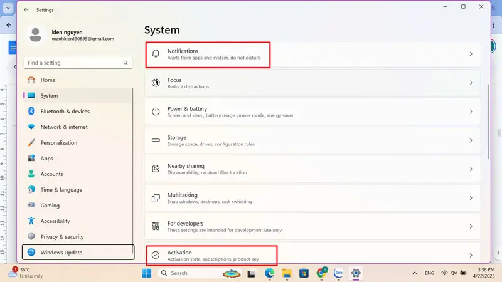The width and height of the screenshot is (502, 282).
Task: Click the Personalization paintbrush icon
Action: coord(31,143)
